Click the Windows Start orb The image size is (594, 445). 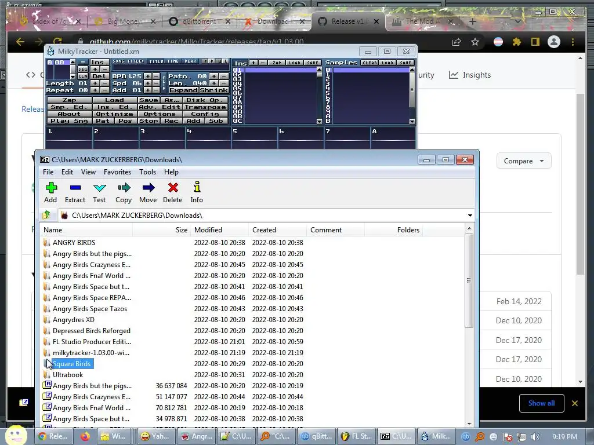click(16, 436)
